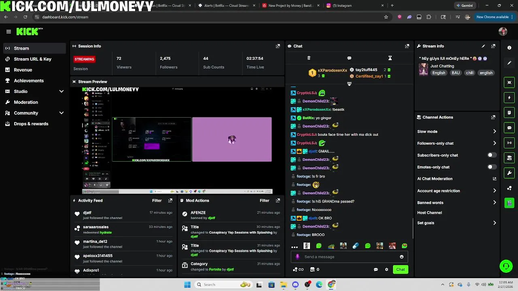Open AI Chat Moderation external link
The image size is (518, 291).
point(495,179)
